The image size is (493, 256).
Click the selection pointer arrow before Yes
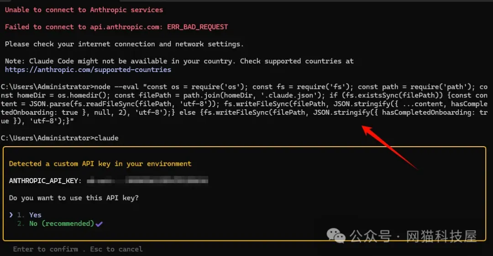(11, 215)
